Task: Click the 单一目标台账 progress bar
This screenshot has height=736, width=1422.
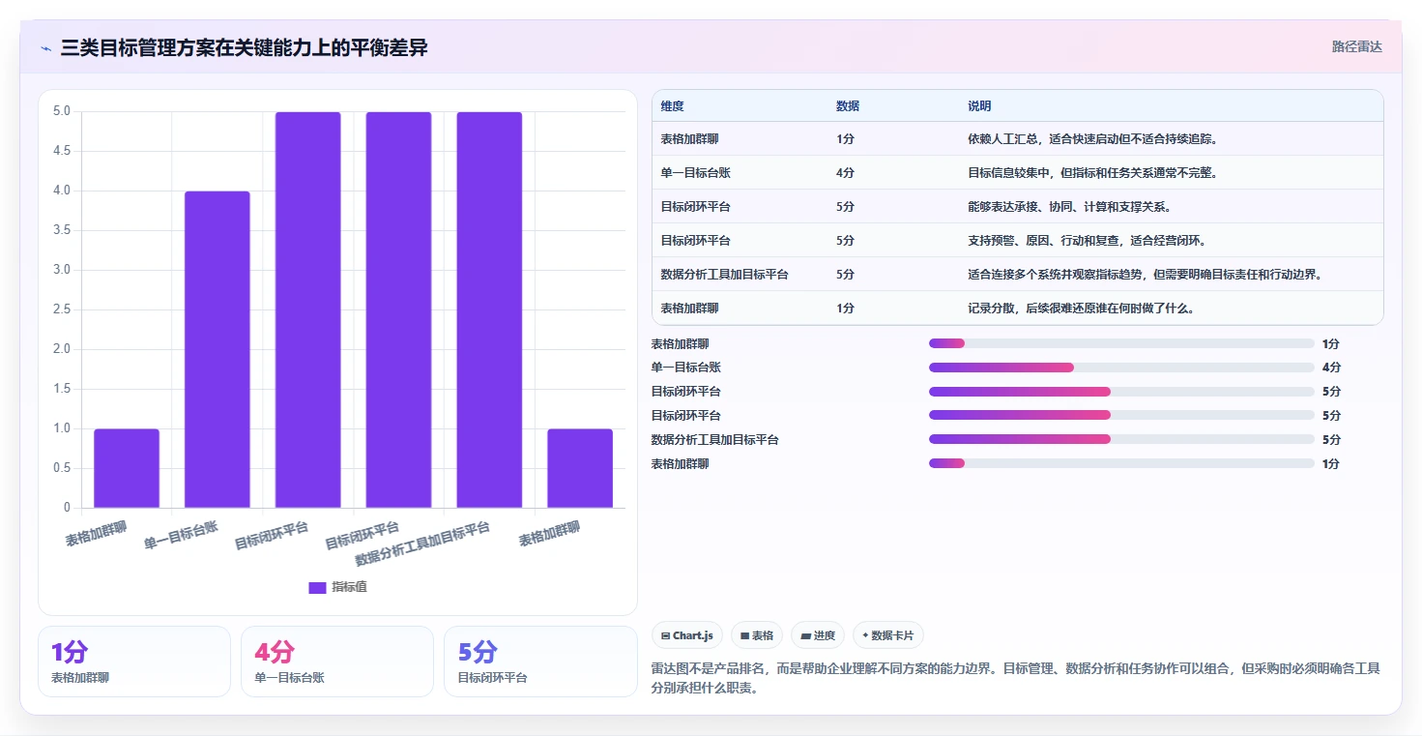Action: (x=1121, y=368)
